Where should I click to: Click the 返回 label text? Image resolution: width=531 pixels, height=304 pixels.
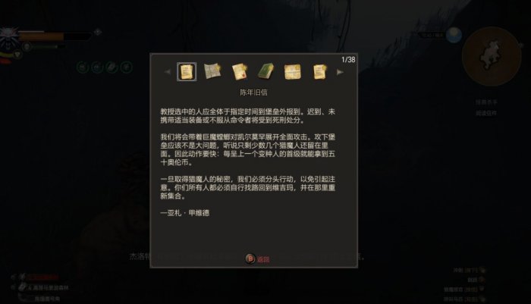pos(263,259)
